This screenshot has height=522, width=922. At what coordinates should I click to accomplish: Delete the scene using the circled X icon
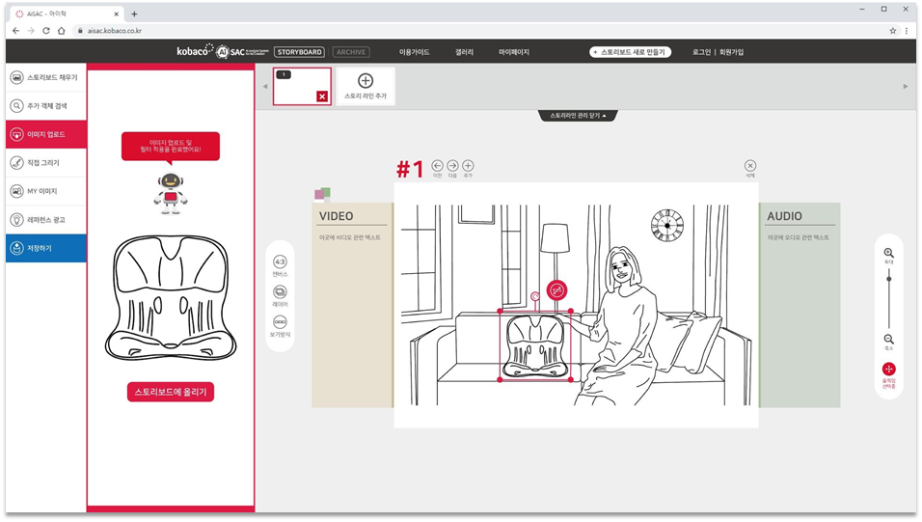[x=750, y=166]
